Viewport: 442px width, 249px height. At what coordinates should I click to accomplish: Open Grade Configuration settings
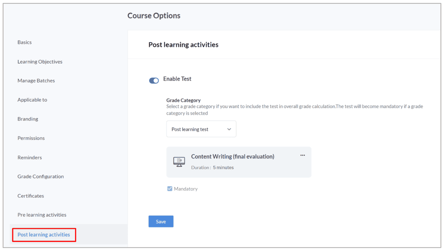tap(41, 177)
